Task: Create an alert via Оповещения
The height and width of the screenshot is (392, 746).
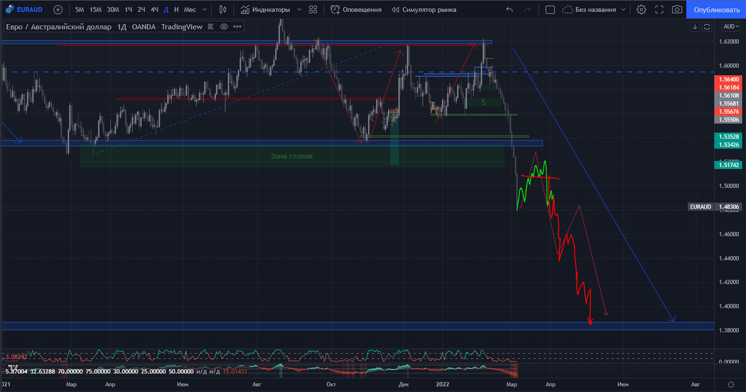Action: [356, 9]
